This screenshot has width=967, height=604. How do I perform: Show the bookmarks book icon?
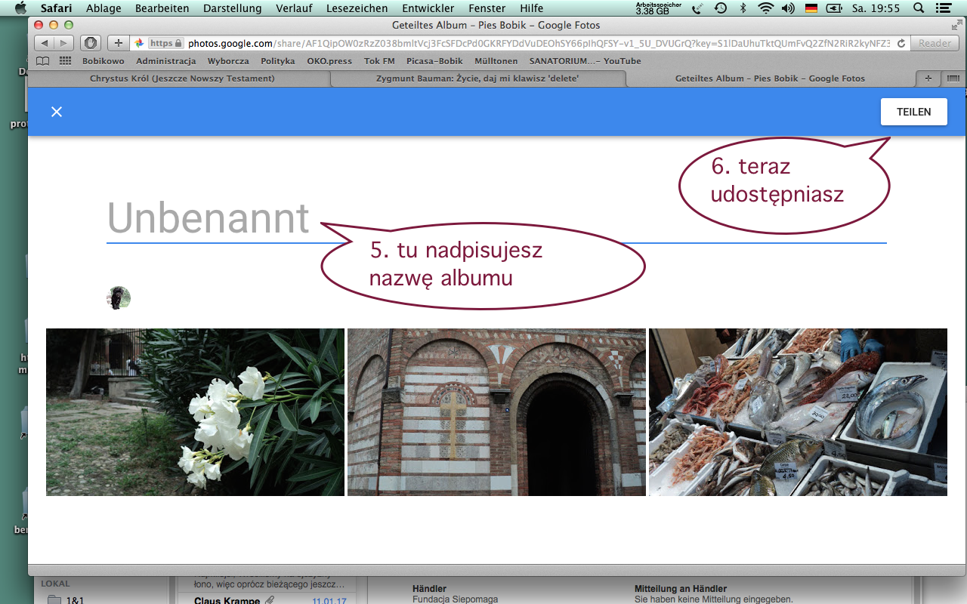click(43, 61)
